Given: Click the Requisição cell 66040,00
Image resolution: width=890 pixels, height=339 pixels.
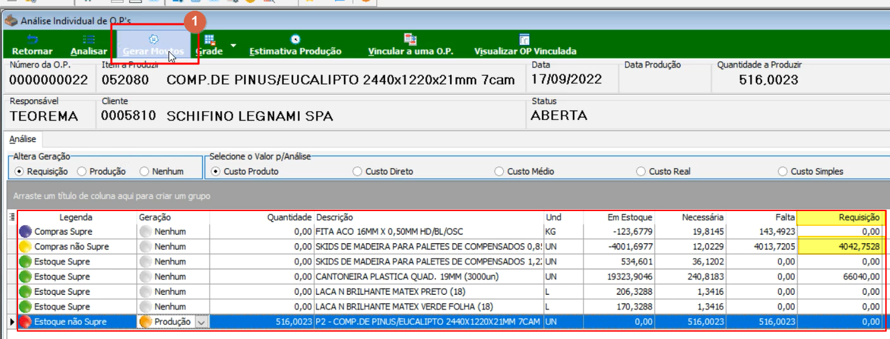Looking at the screenshot, I should [x=840, y=277].
